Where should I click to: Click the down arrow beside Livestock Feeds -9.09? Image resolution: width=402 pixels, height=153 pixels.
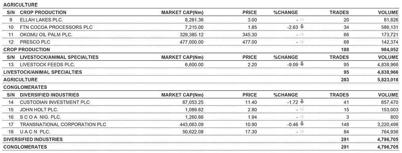pos(302,64)
